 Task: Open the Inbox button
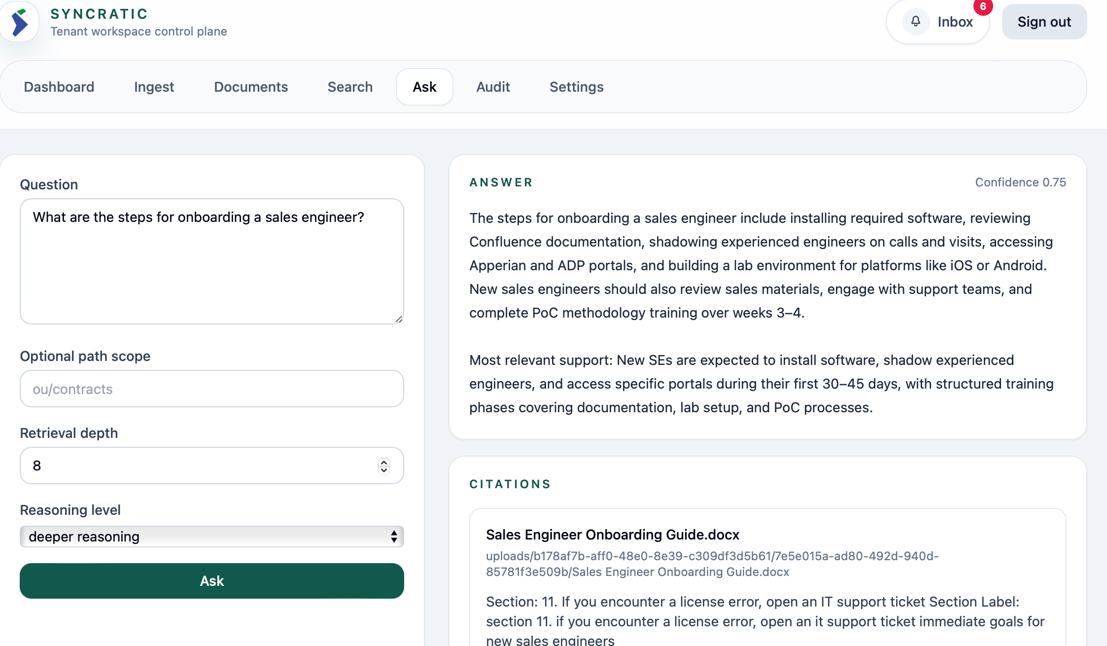(x=954, y=22)
